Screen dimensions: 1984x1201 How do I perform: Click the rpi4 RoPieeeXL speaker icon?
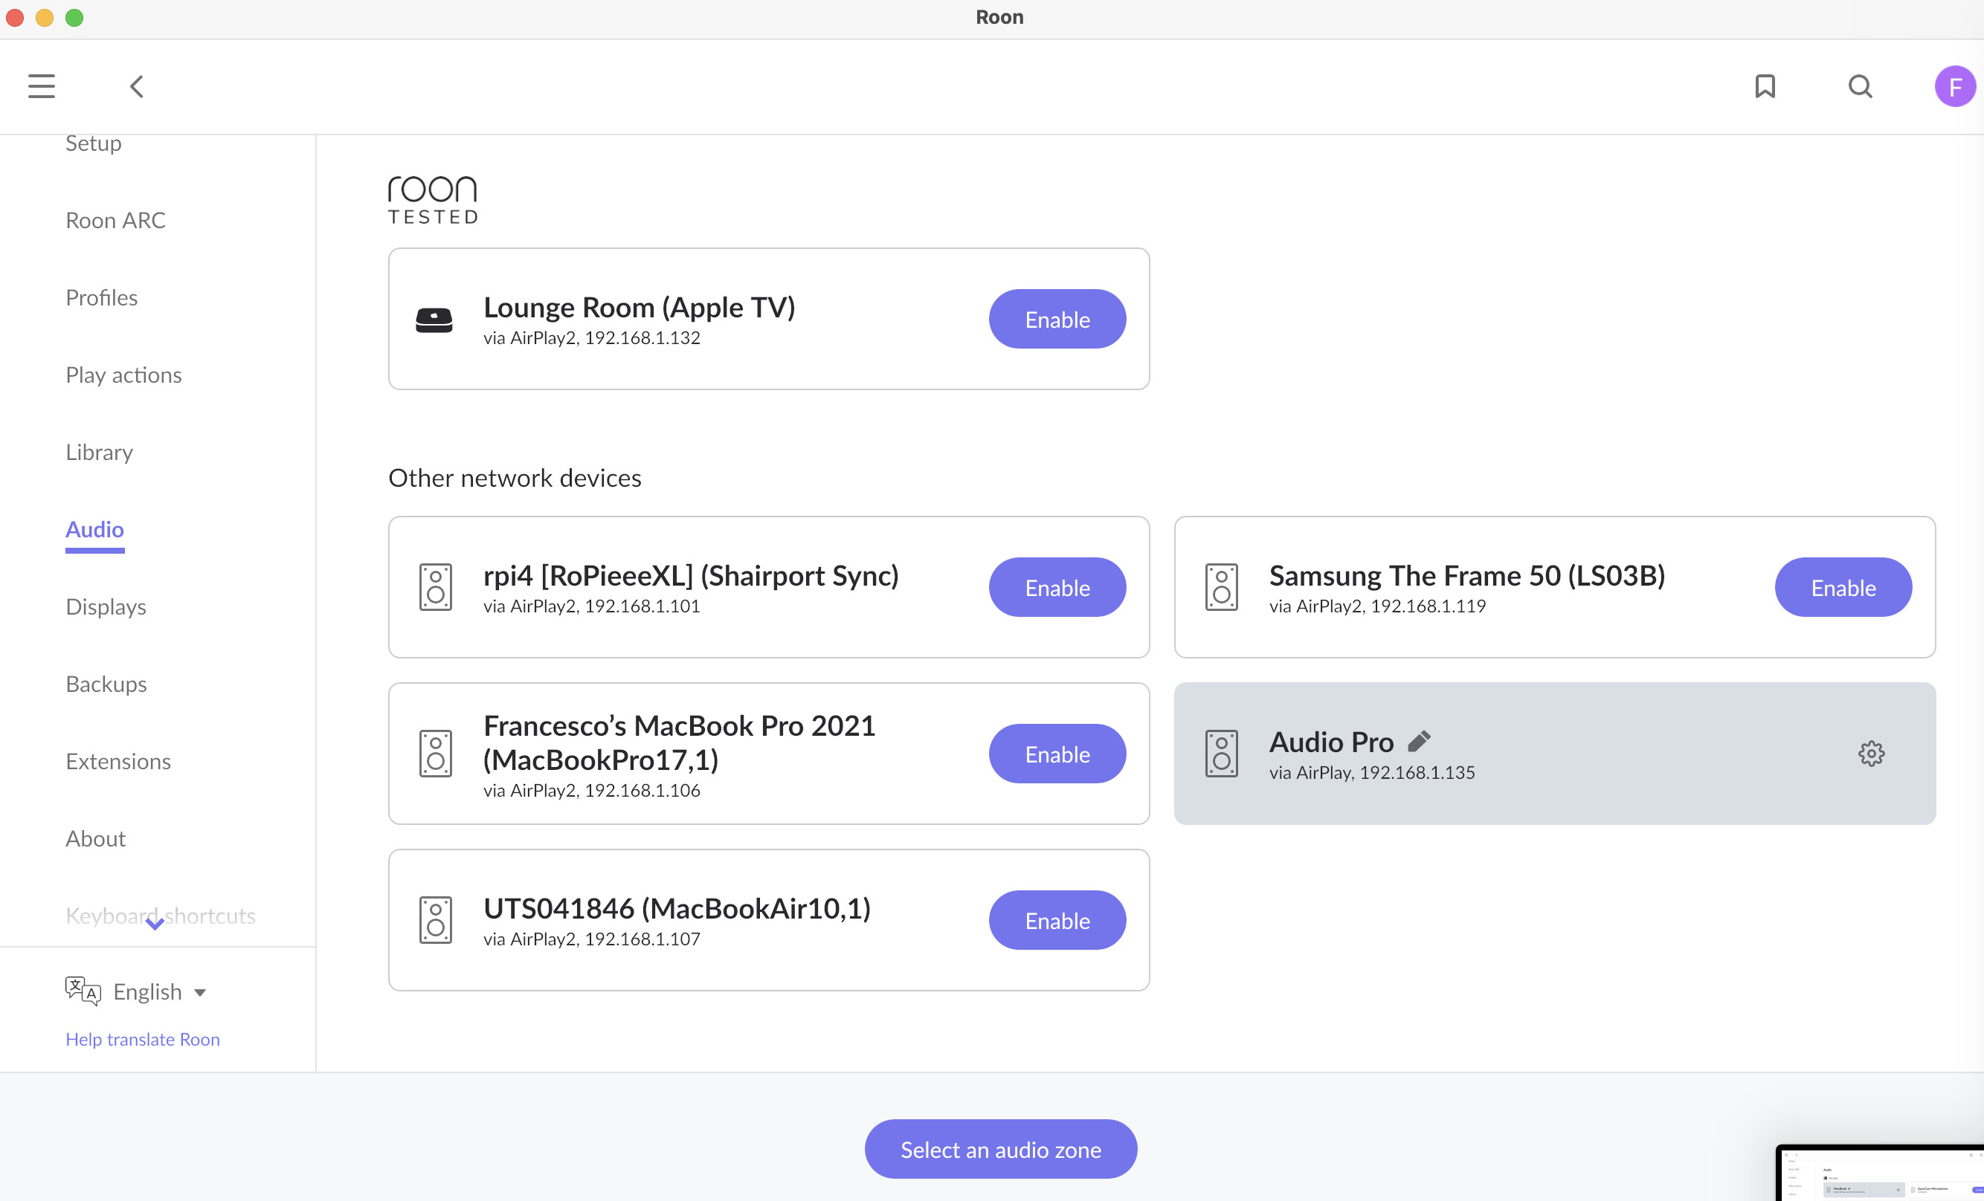coord(436,588)
